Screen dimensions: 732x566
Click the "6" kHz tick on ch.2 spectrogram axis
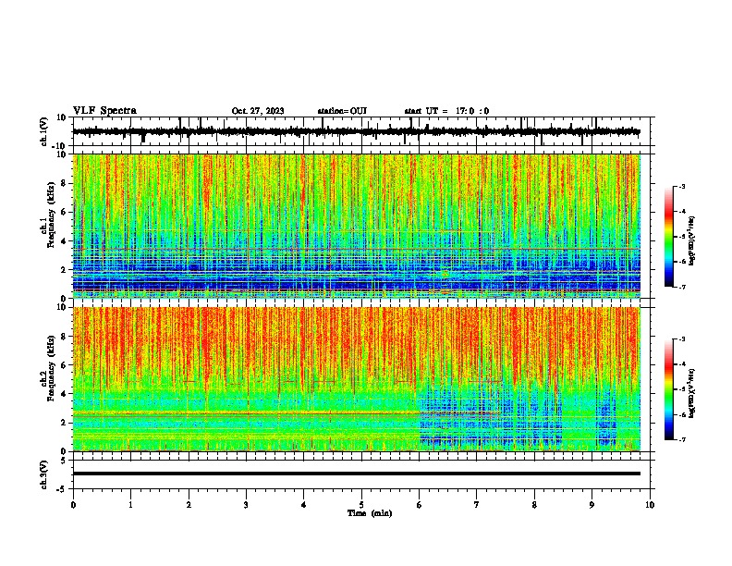pyautogui.click(x=65, y=365)
